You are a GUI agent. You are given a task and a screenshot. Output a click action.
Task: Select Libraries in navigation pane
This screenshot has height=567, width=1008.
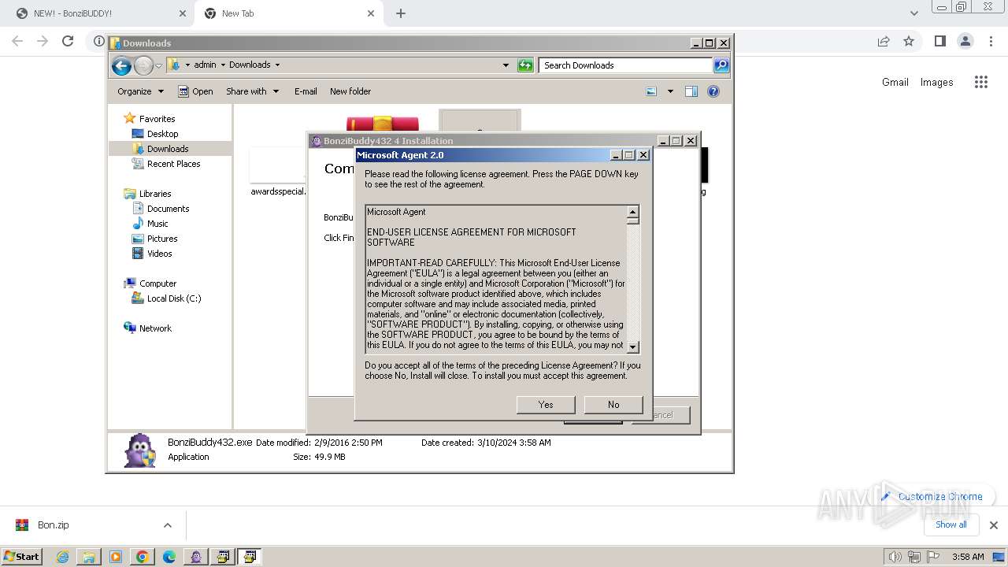coord(155,194)
